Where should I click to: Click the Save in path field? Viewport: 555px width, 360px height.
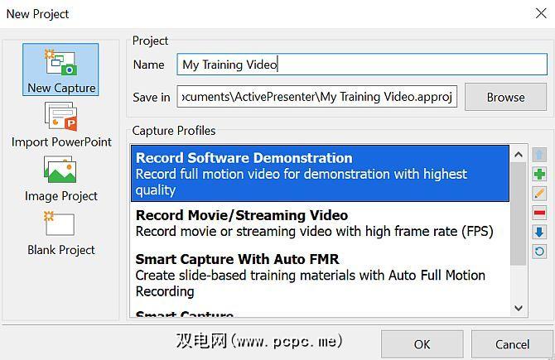tap(317, 97)
